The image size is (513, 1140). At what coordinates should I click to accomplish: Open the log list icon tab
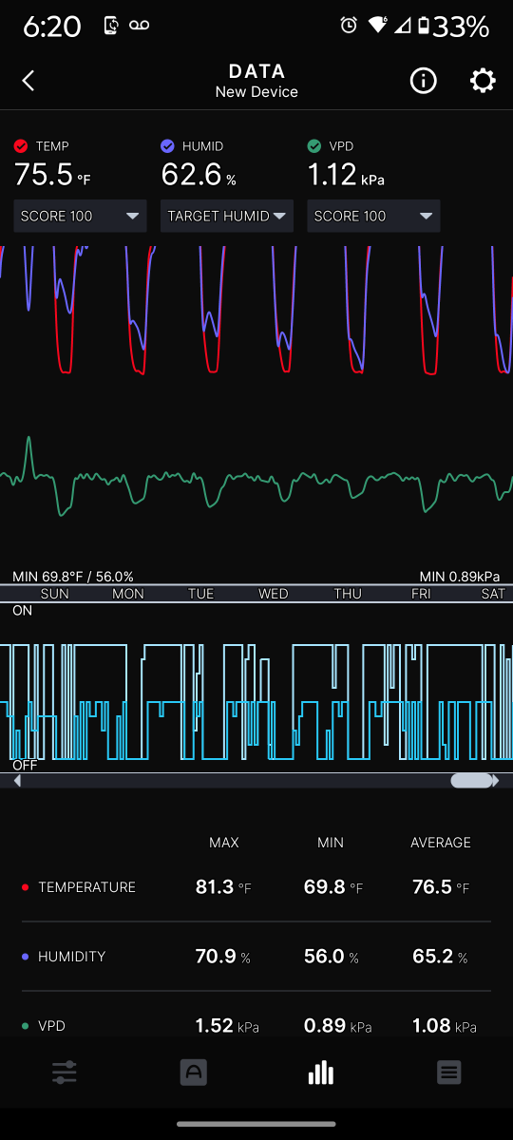click(449, 1073)
